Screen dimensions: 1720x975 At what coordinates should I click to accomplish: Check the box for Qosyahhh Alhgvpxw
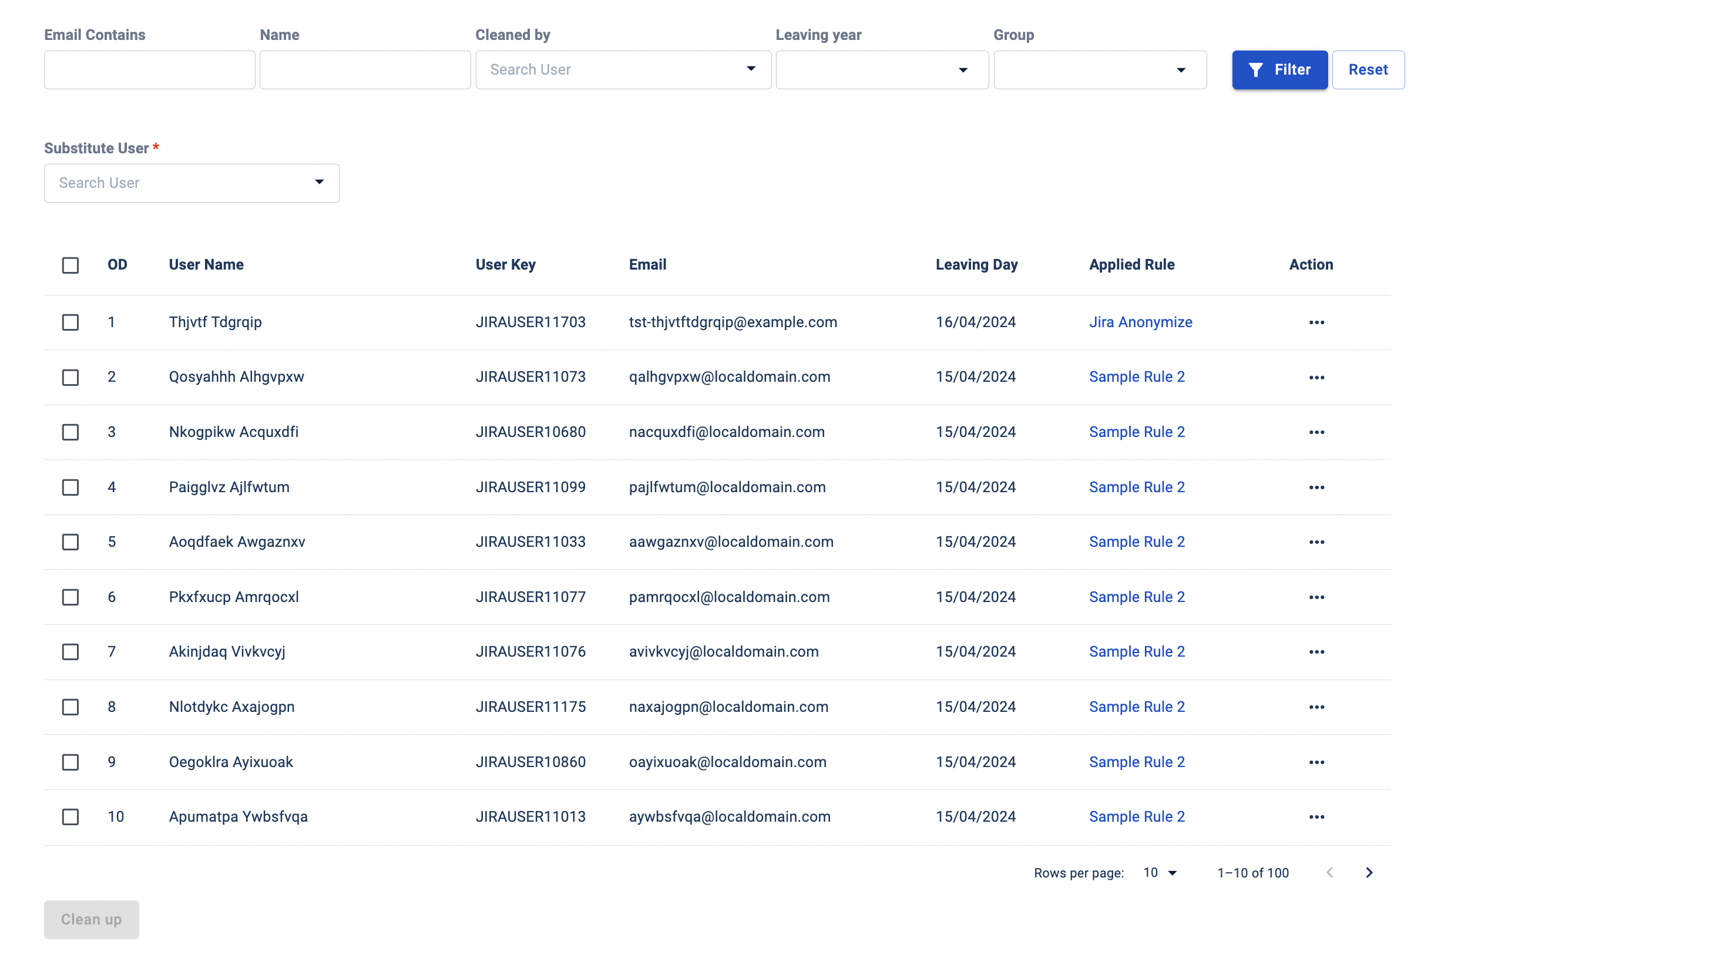[70, 377]
